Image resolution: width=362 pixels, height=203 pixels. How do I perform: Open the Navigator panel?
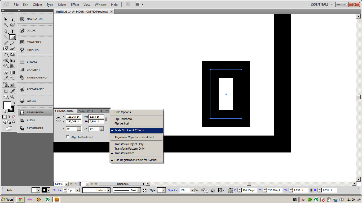tap(34, 19)
